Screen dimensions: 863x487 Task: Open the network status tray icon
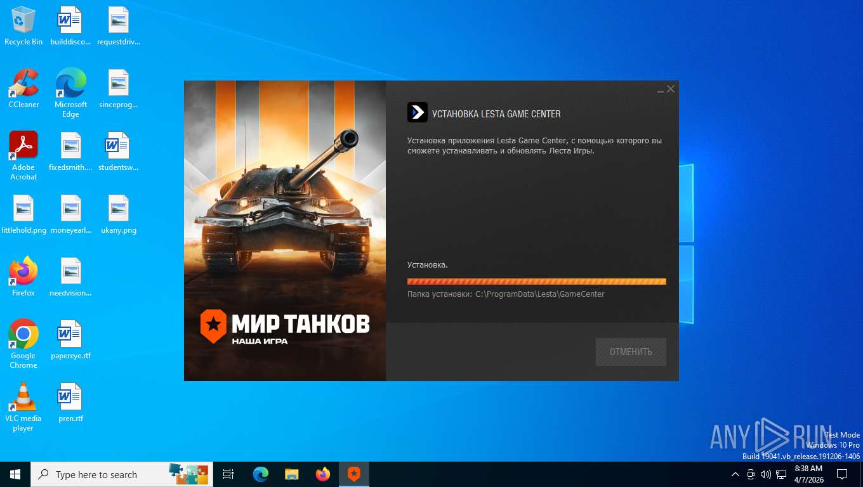[x=781, y=474]
